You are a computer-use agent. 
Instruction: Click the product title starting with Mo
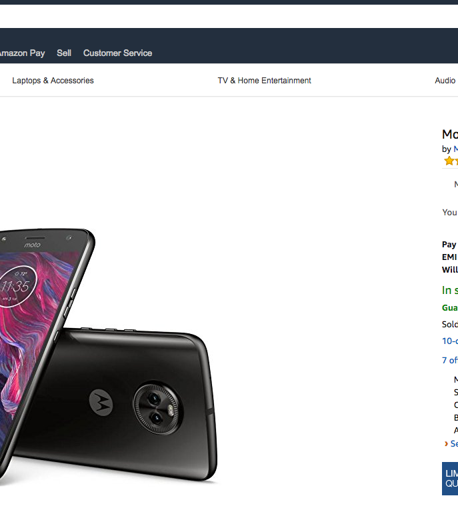pos(450,134)
